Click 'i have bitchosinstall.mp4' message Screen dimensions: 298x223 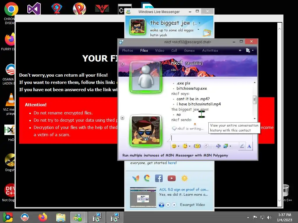[198, 104]
